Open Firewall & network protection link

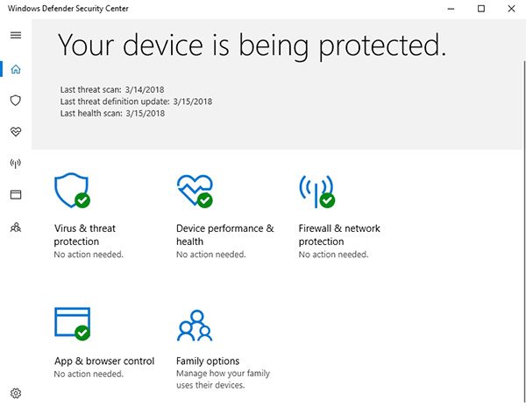[x=339, y=234]
